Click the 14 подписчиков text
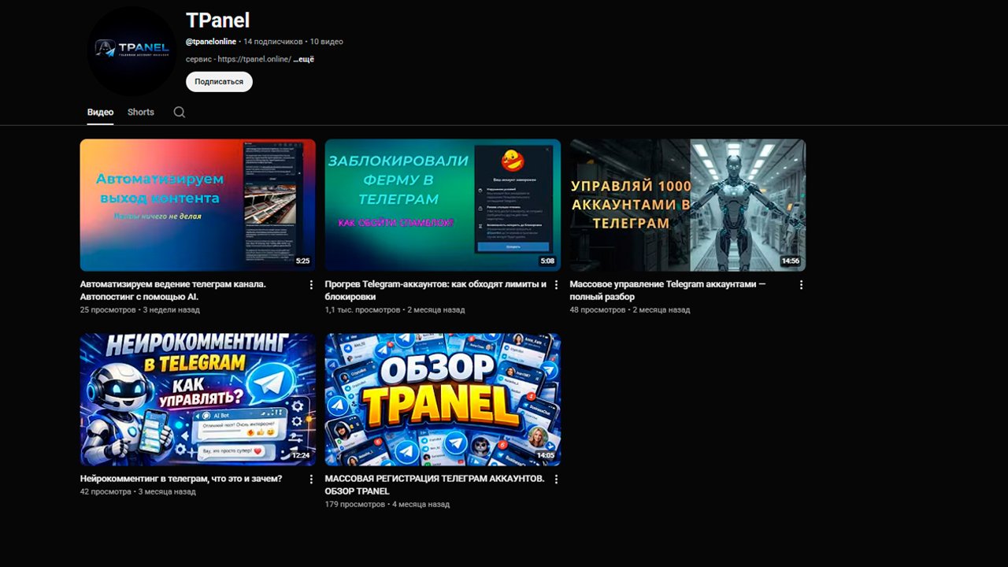The height and width of the screenshot is (567, 1008). pyautogui.click(x=273, y=42)
